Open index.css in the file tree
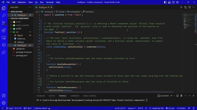 [x=21, y=39]
